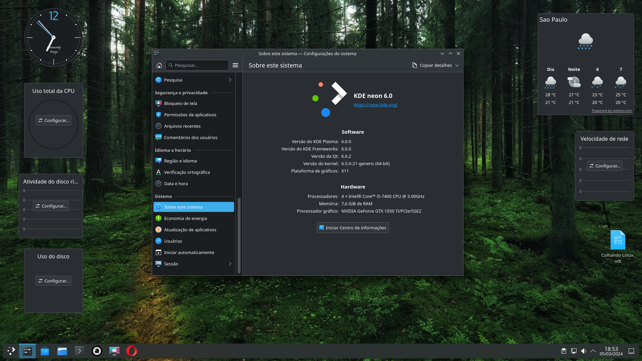The height and width of the screenshot is (361, 642).
Task: Select the KDE neon 6.0 title text
Action: click(x=373, y=96)
